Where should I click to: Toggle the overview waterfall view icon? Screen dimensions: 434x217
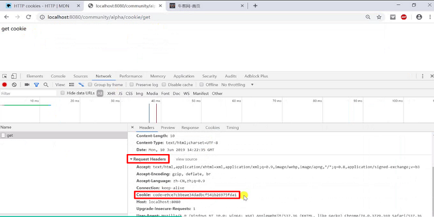click(81, 85)
